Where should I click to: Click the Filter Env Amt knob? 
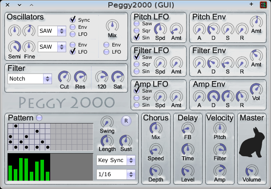(x=256, y=56)
